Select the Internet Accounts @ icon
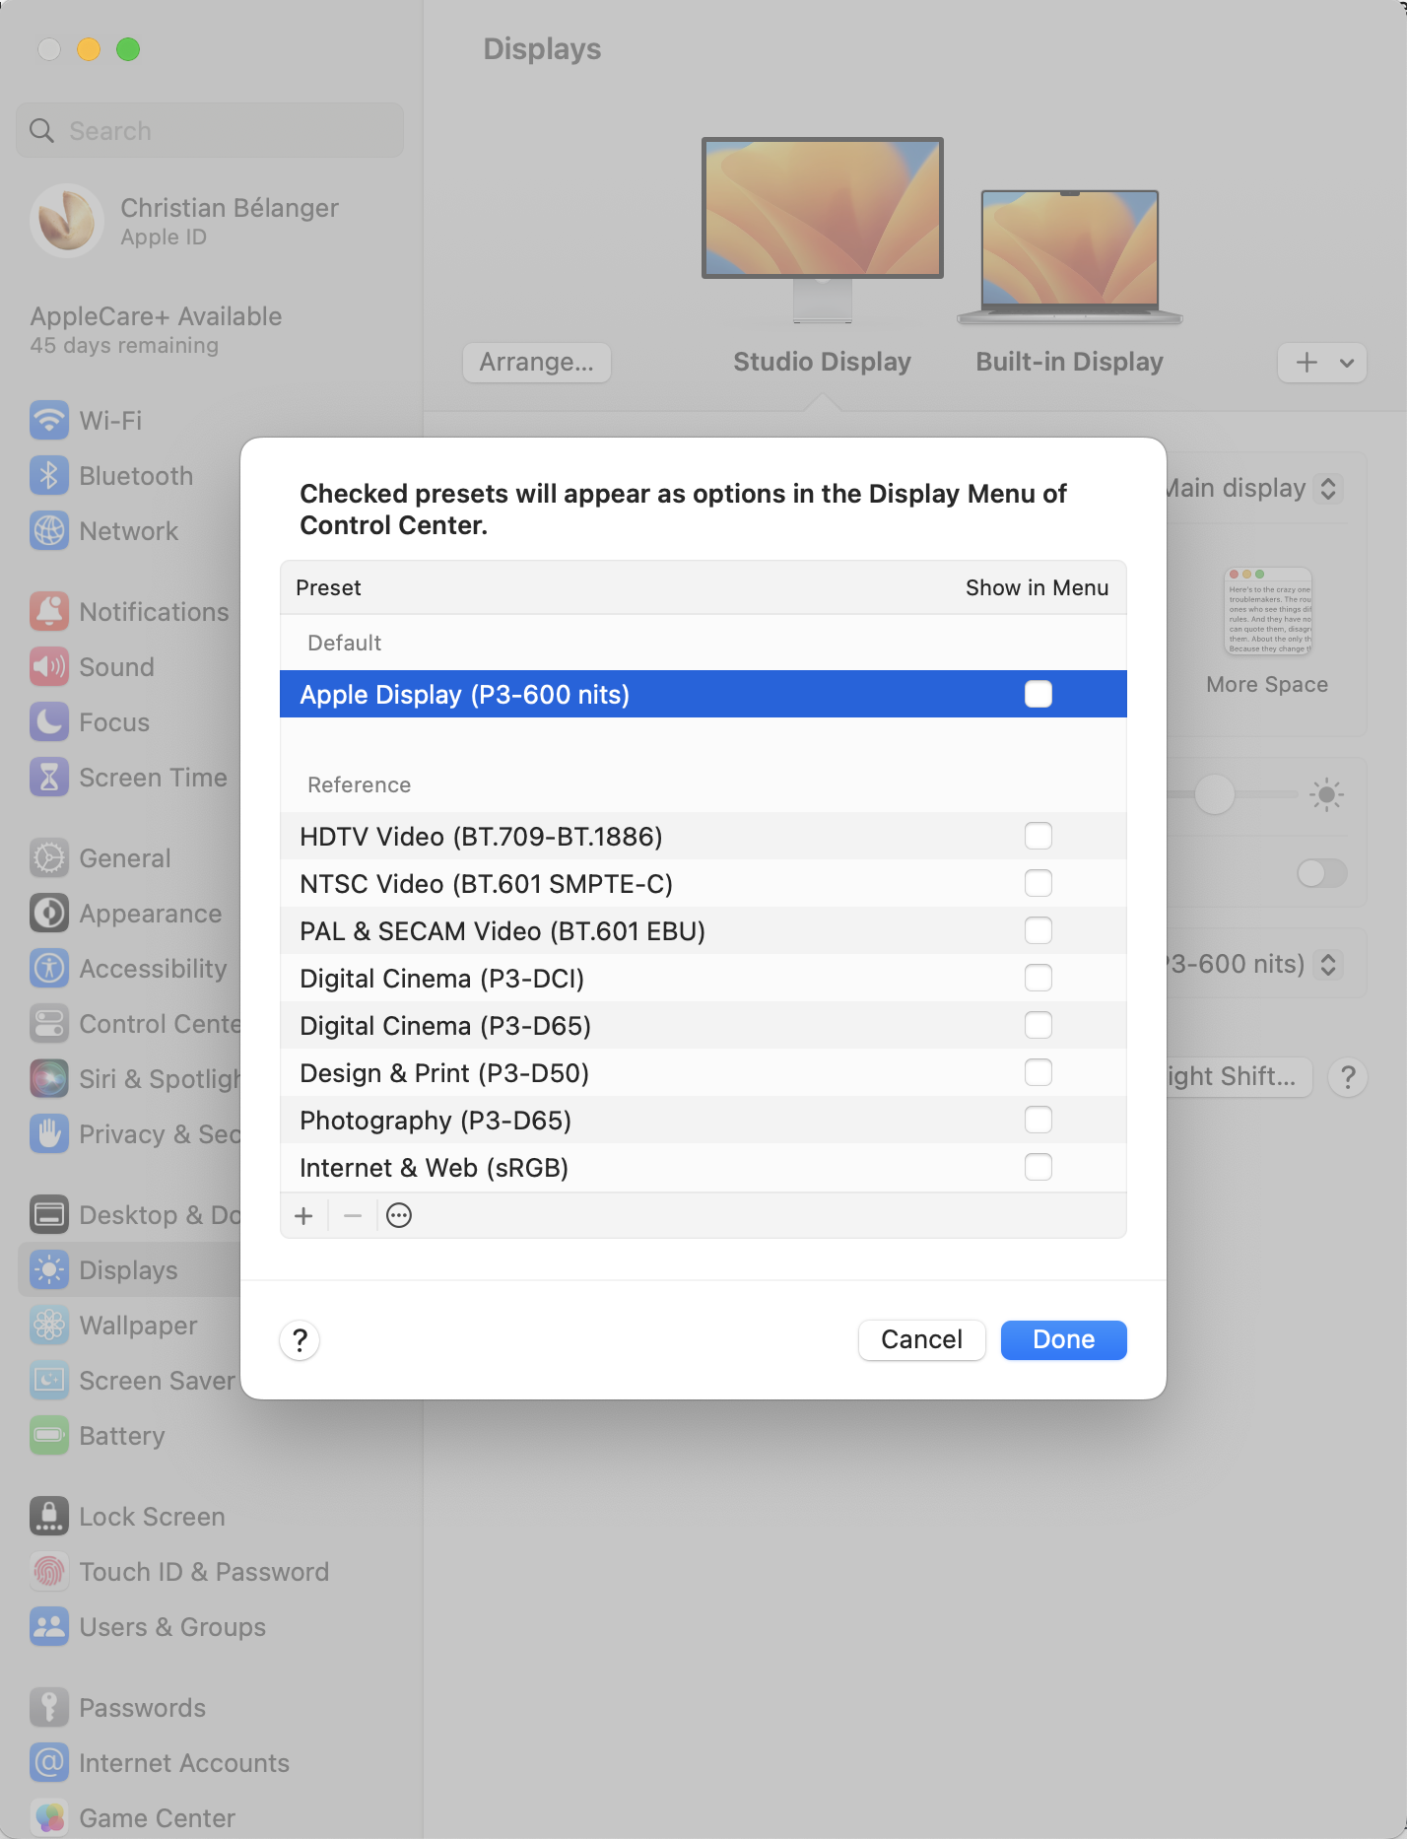The image size is (1407, 1839). tap(49, 1763)
